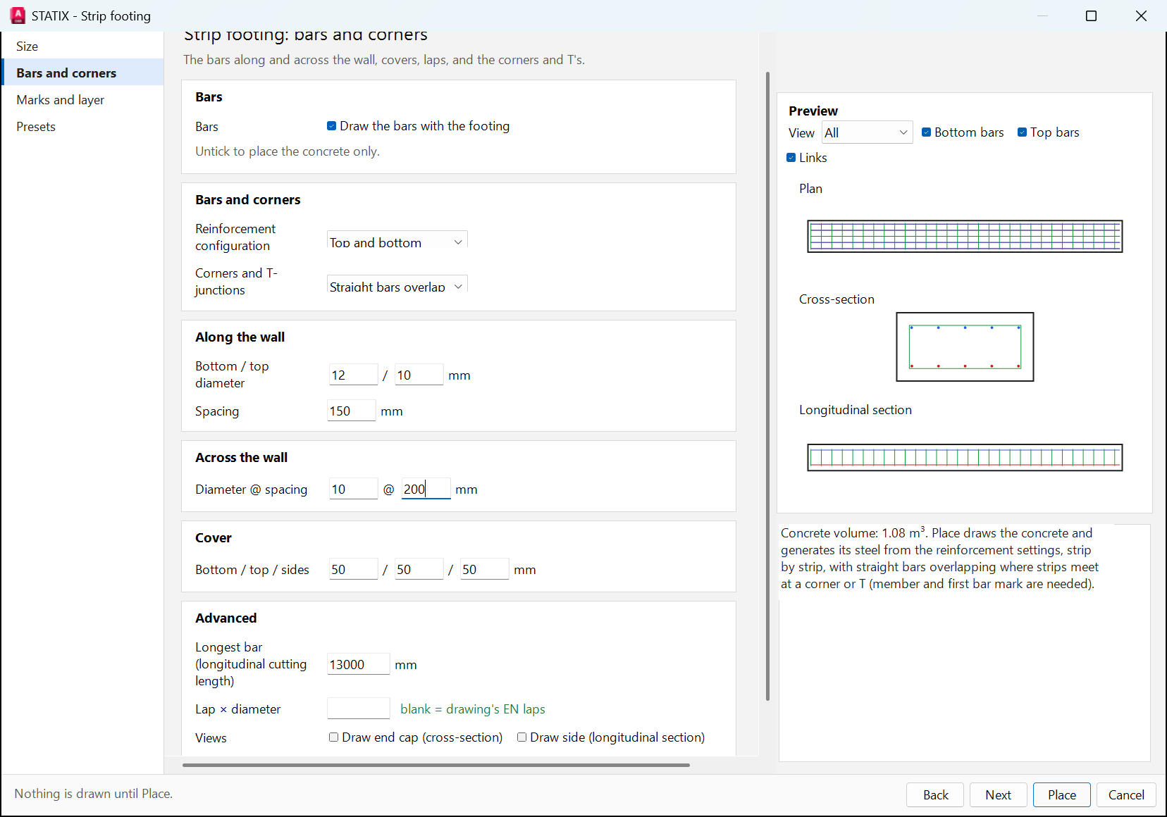The width and height of the screenshot is (1167, 817).
Task: Enable Draw side (longitudinal section)
Action: (611, 737)
